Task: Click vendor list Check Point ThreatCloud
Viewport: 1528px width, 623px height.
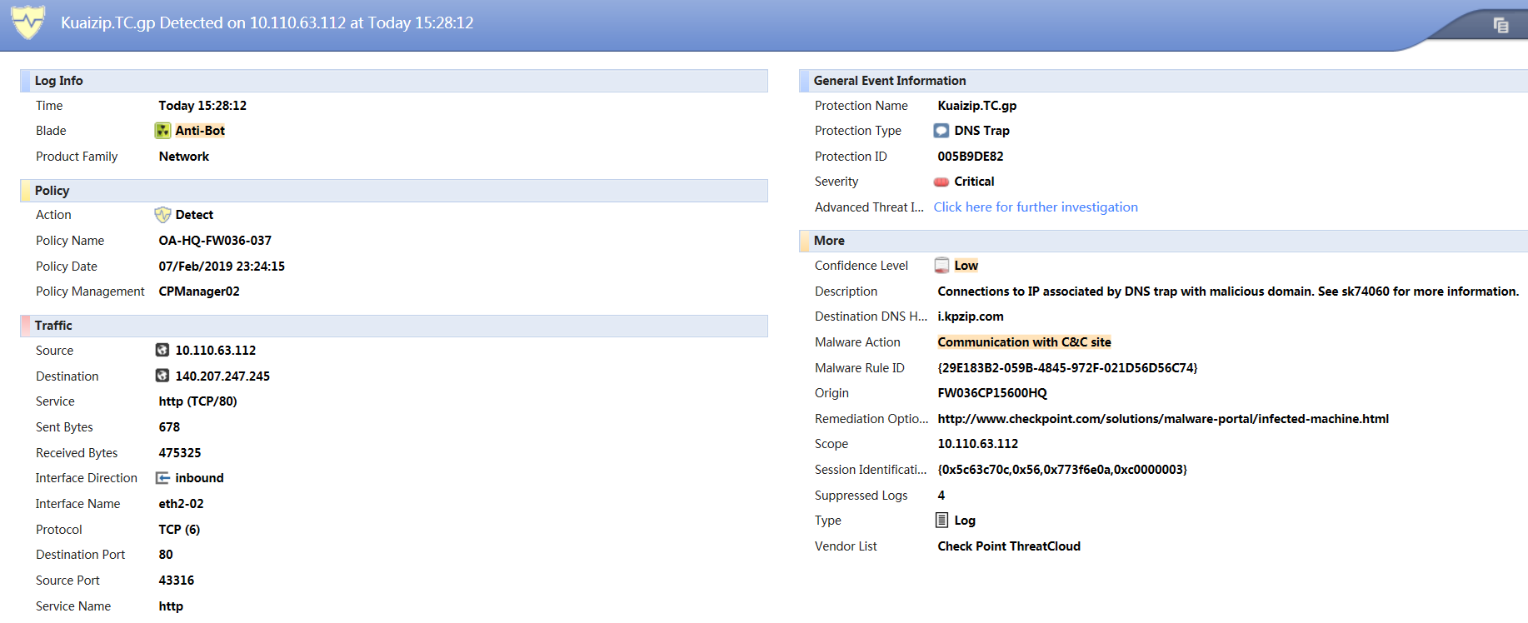Action: pyautogui.click(x=1009, y=546)
